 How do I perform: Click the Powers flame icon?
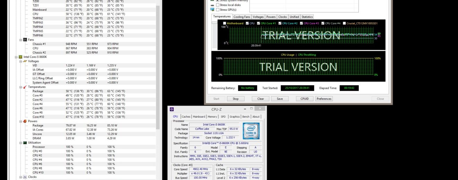coord(25,121)
